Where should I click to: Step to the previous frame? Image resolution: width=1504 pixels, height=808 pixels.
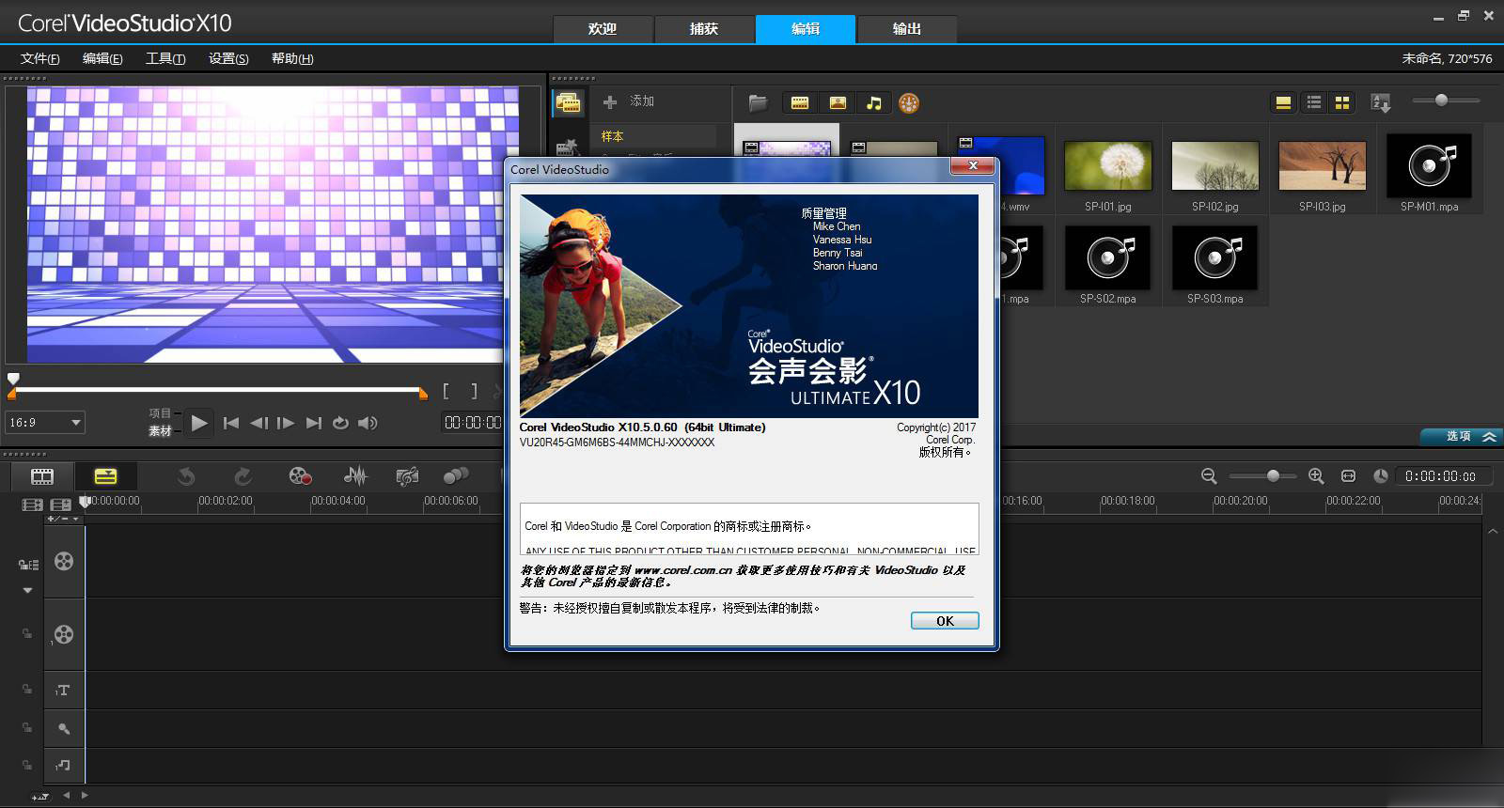tap(259, 423)
